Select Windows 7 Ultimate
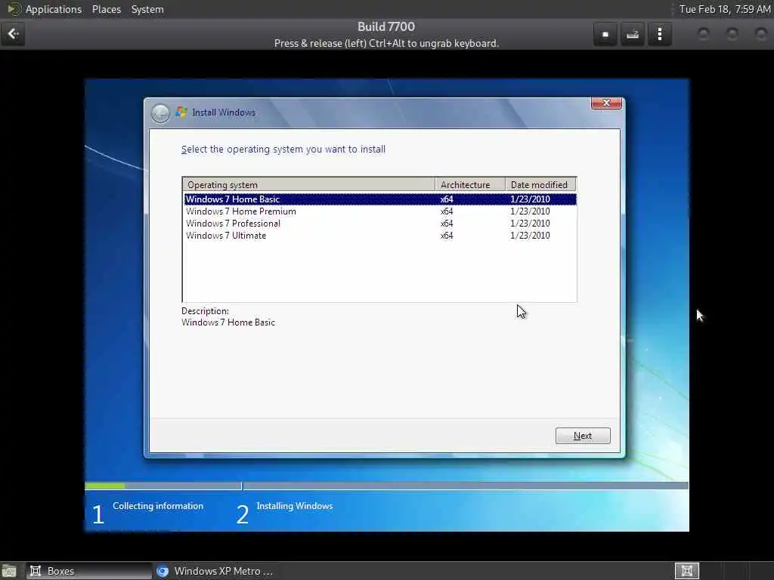 (x=380, y=236)
